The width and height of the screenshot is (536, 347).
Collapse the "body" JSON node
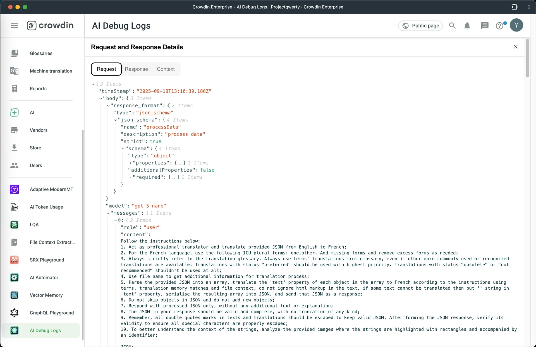100,98
